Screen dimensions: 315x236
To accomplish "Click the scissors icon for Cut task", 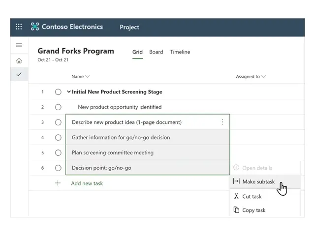I will (x=236, y=196).
